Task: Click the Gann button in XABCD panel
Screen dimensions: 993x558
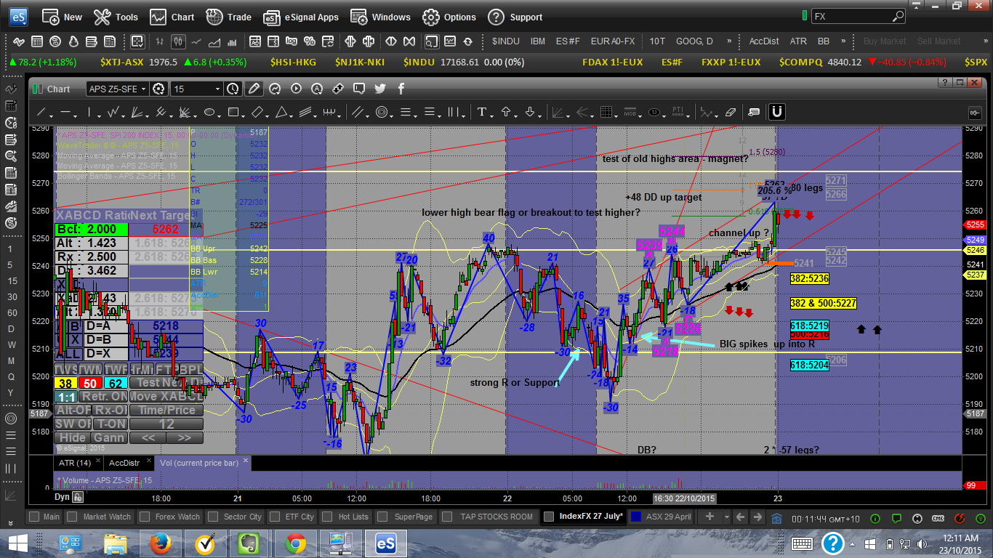Action: click(108, 437)
